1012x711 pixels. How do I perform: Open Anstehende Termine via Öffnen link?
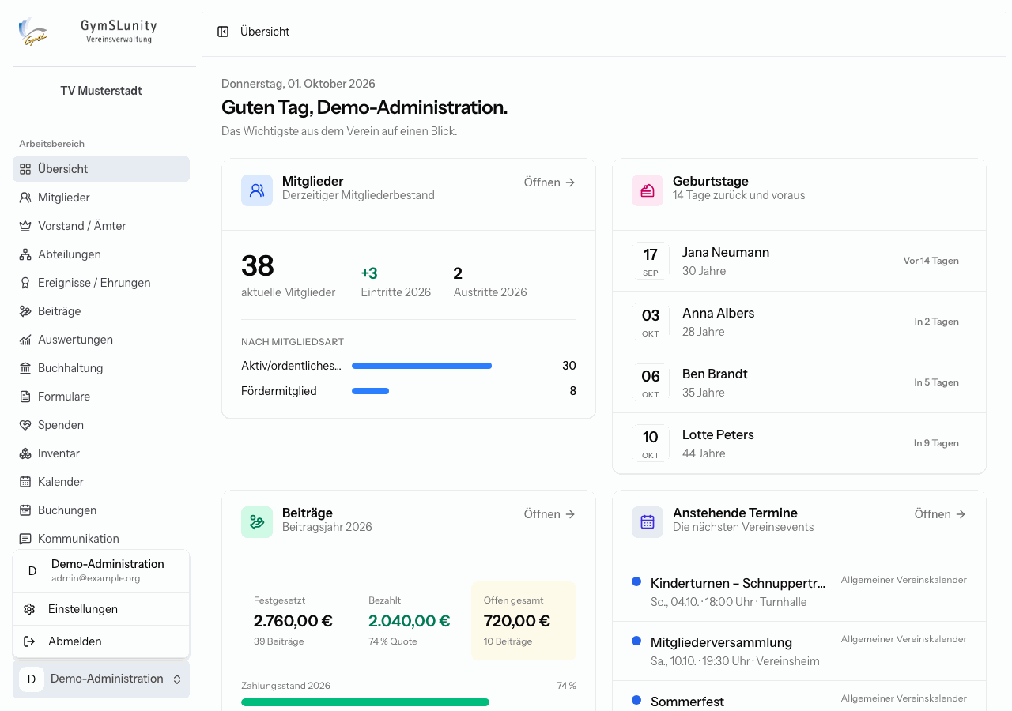pyautogui.click(x=940, y=514)
